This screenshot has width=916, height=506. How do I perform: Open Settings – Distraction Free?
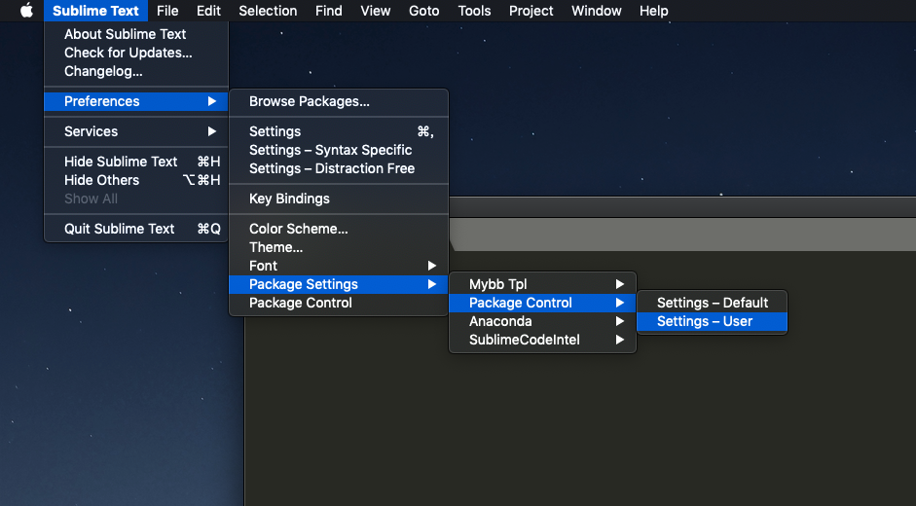pyautogui.click(x=331, y=168)
